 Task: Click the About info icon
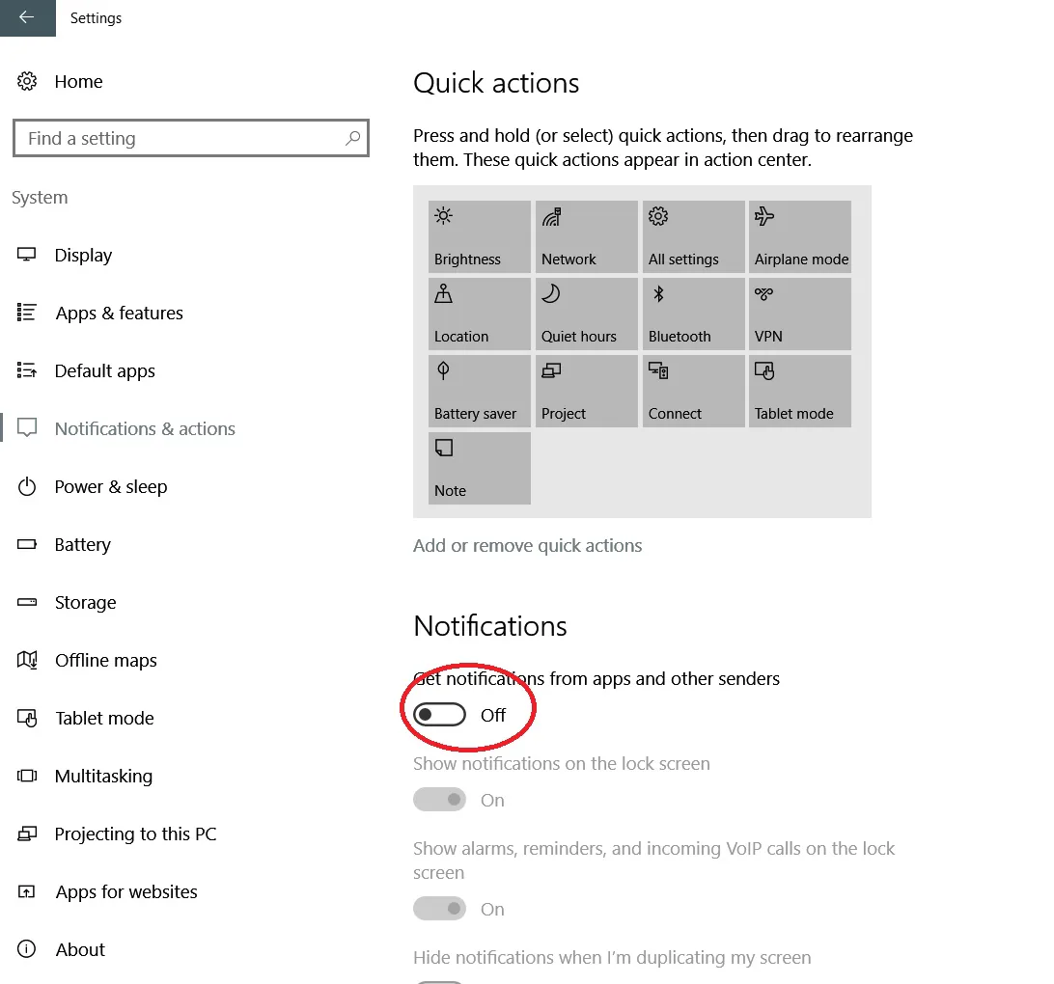[27, 949]
